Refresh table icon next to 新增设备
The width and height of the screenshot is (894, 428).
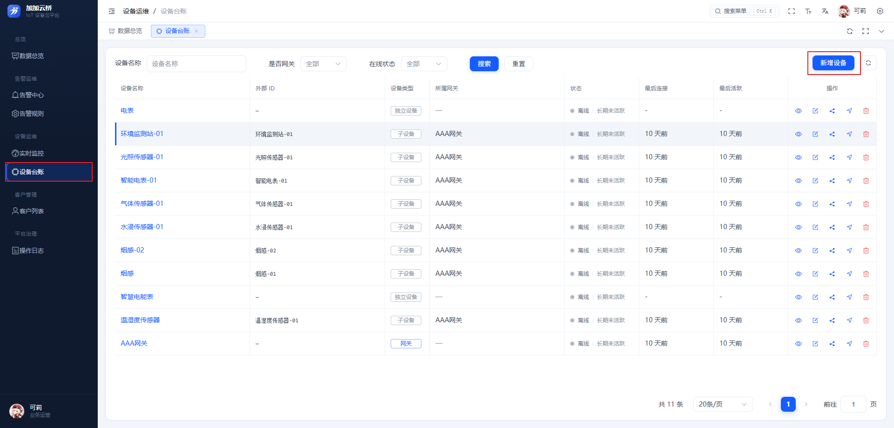point(868,63)
